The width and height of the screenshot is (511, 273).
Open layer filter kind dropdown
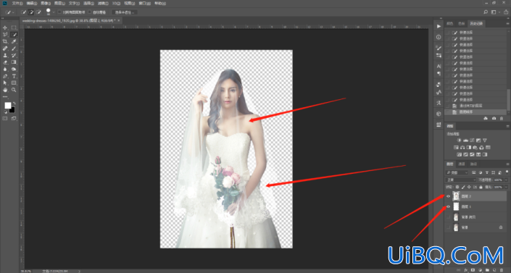[x=457, y=172]
